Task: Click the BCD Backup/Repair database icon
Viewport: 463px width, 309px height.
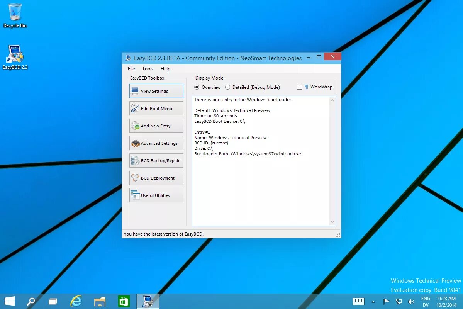Action: [x=135, y=161]
